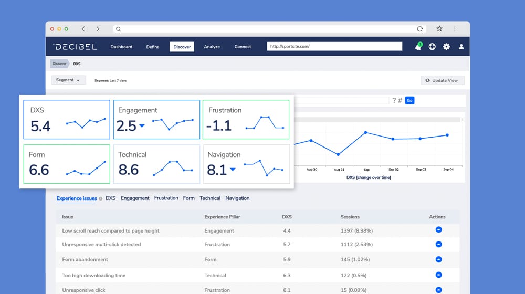525x294 pixels.
Task: Click the browser forward arrow
Action: (x=98, y=29)
